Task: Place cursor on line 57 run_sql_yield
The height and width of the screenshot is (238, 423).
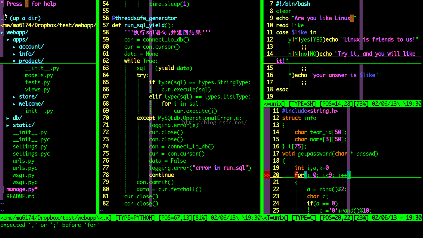Action: click(143, 25)
